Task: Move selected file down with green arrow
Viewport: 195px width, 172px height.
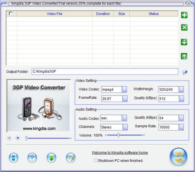Action: tap(184, 42)
